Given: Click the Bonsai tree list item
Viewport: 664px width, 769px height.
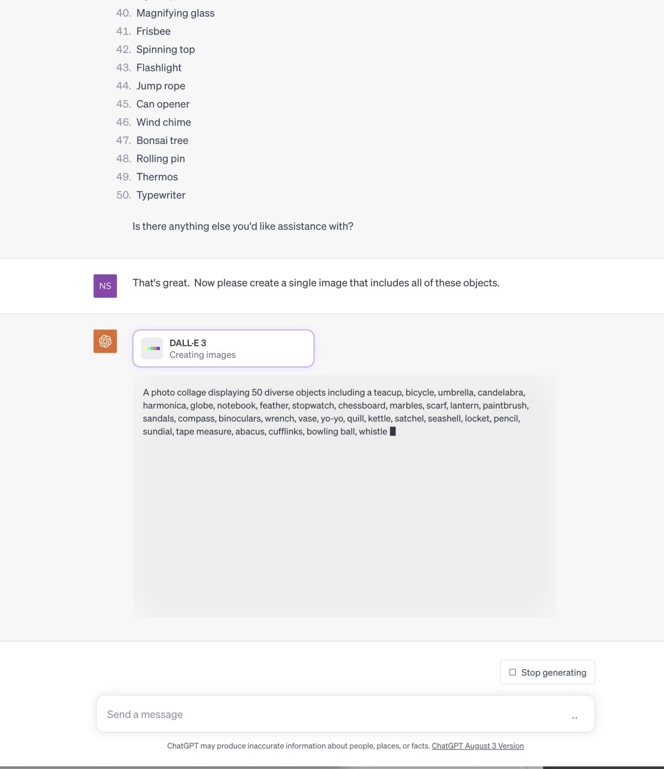Looking at the screenshot, I should pos(162,140).
